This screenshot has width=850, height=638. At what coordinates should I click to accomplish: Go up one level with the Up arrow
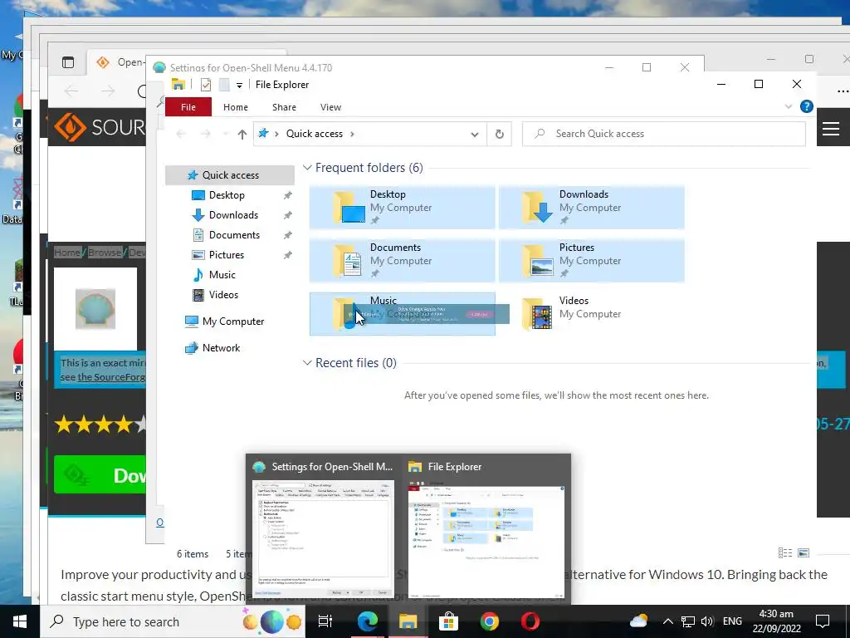242,134
